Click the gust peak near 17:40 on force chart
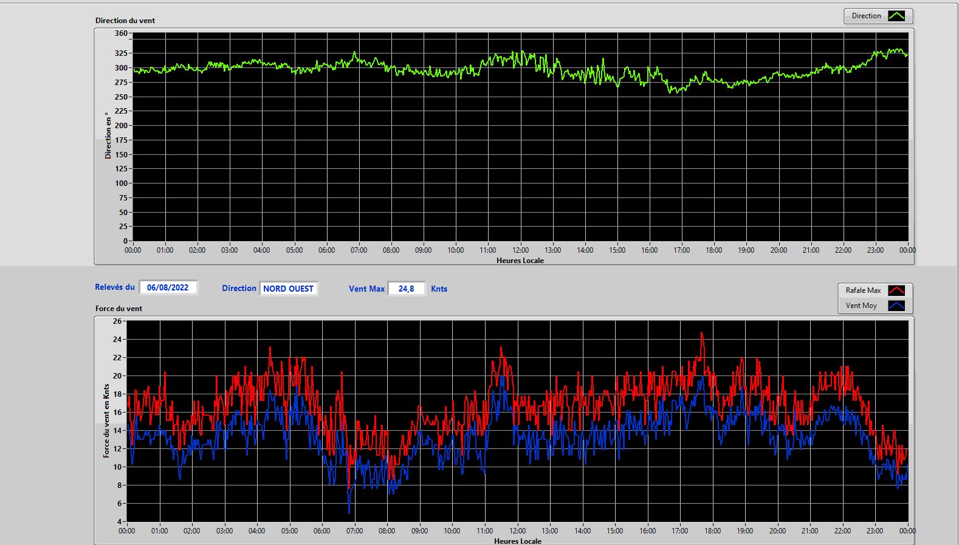Screen dimensions: 959x545 pos(702,333)
